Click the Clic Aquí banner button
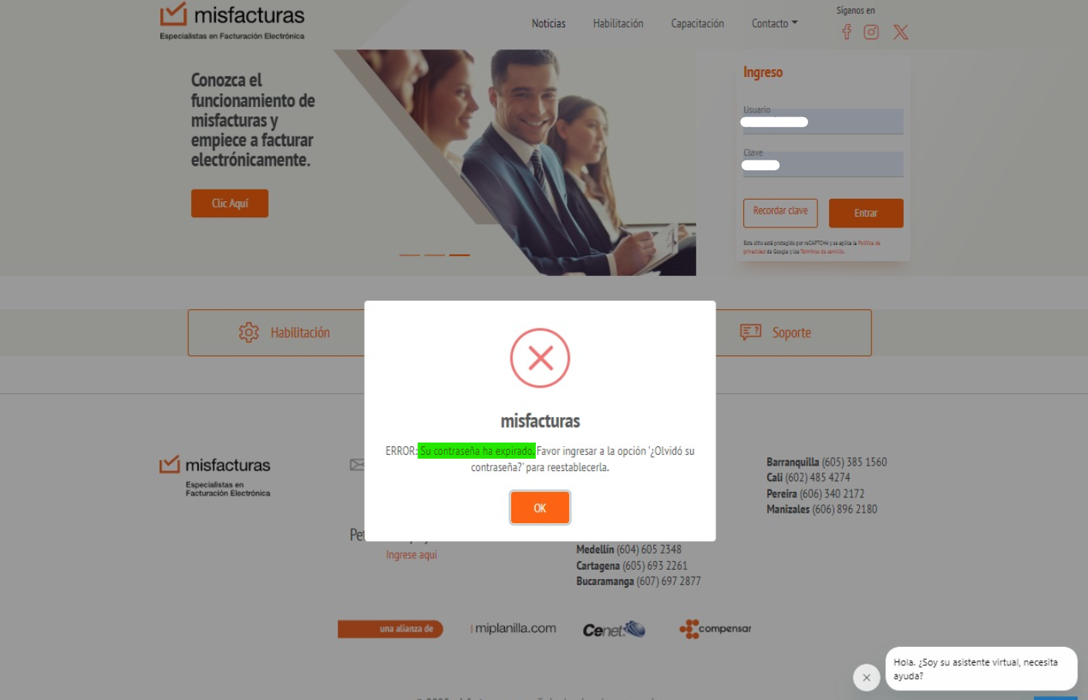 [230, 204]
